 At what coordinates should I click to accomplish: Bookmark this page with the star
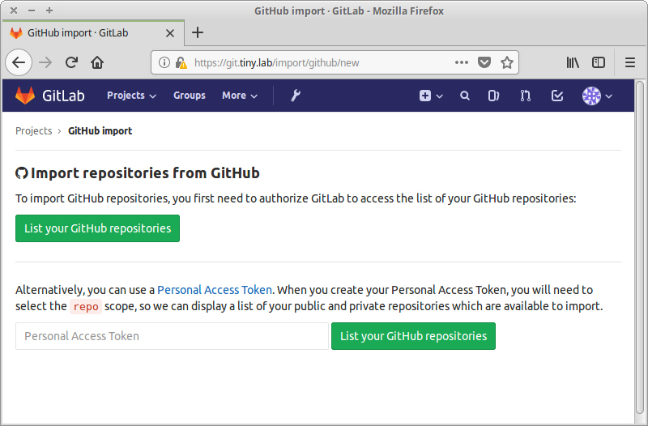pos(507,62)
